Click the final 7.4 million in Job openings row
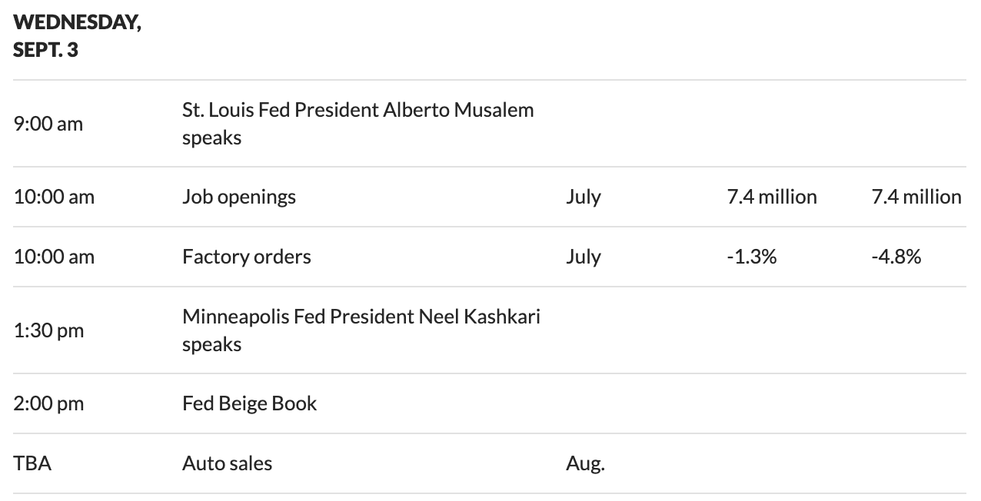The height and width of the screenshot is (501, 981). pos(916,197)
